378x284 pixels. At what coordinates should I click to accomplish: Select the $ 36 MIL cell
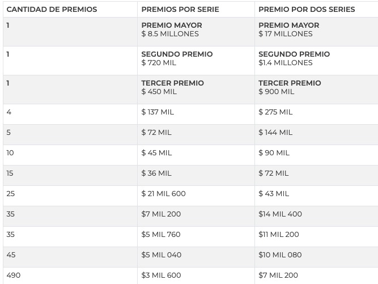[x=196, y=175]
